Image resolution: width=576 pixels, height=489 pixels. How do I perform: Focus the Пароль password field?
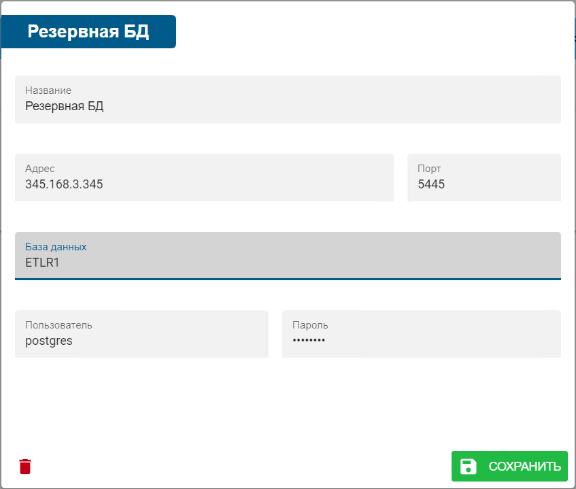(422, 334)
